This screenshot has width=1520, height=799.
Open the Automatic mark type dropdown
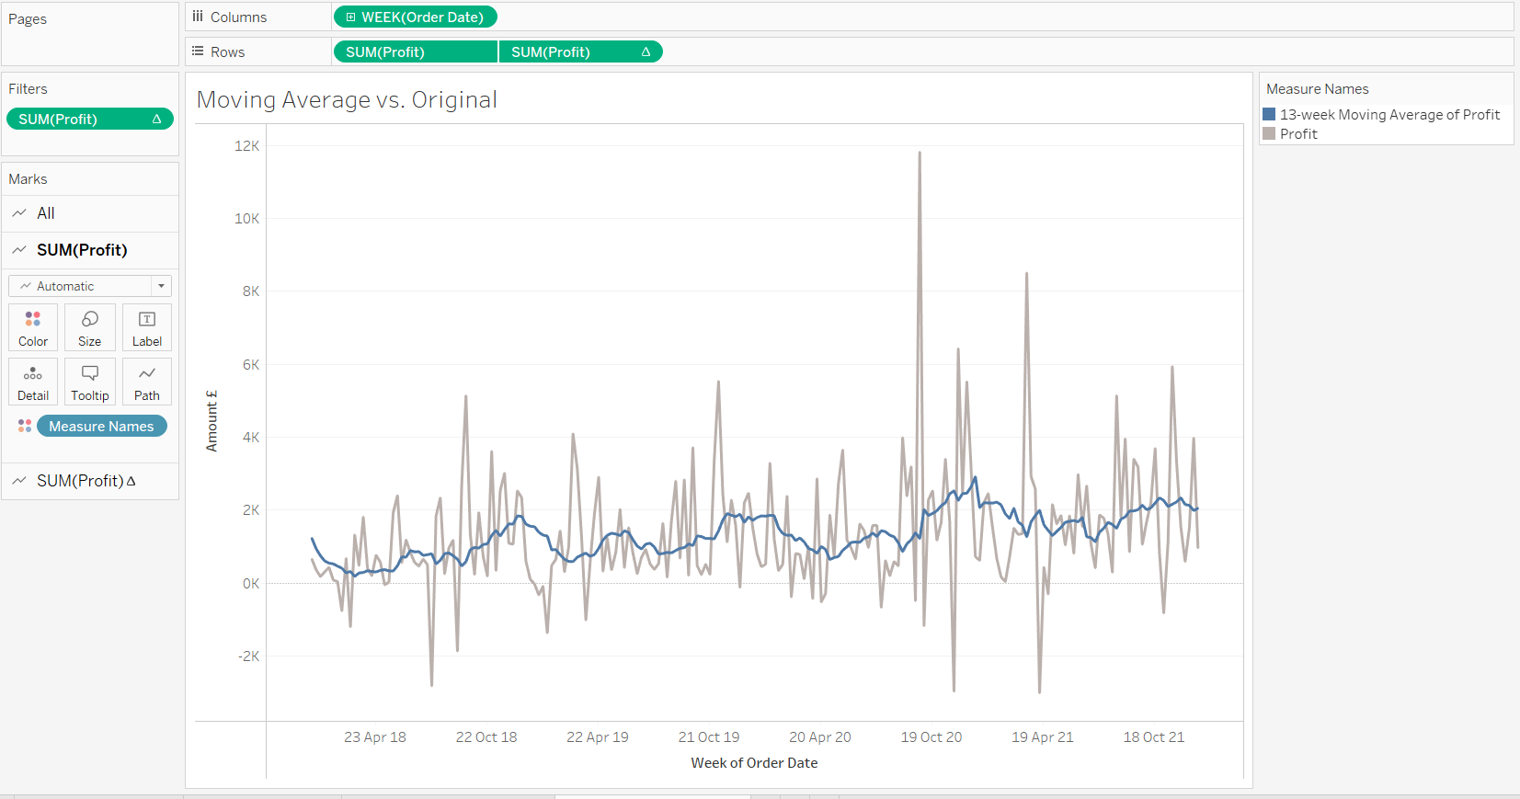point(90,286)
